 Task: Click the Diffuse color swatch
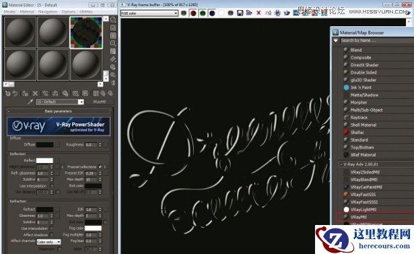[x=44, y=145]
